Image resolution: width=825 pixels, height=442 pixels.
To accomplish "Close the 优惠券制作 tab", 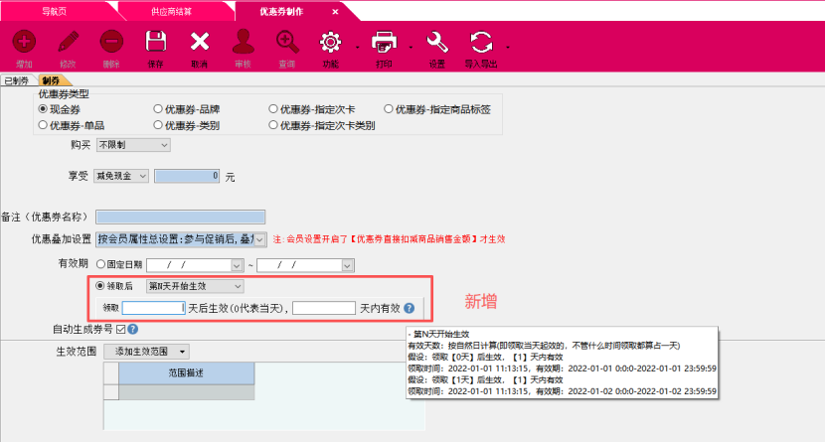I will [335, 12].
